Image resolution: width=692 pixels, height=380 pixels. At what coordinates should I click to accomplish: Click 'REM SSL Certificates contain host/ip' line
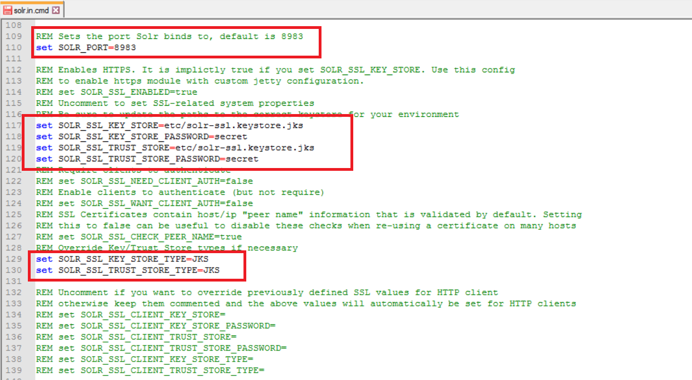[309, 214]
